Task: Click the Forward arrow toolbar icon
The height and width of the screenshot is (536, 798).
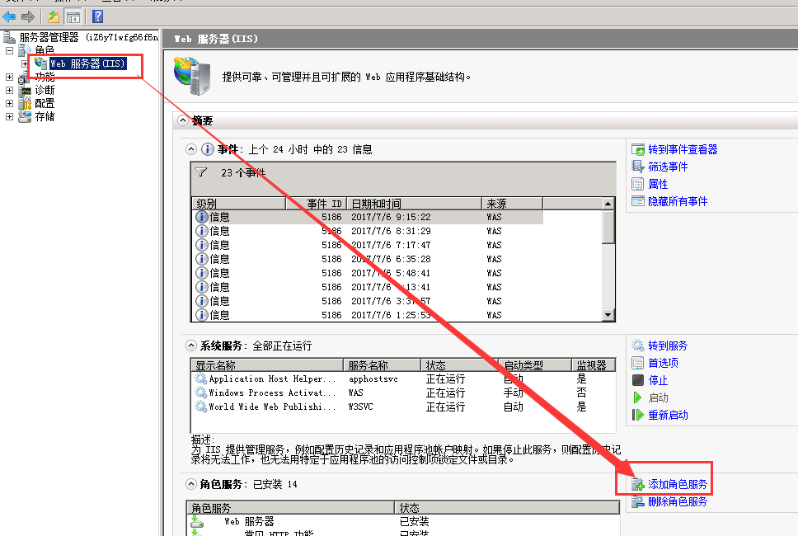Action: tap(27, 16)
